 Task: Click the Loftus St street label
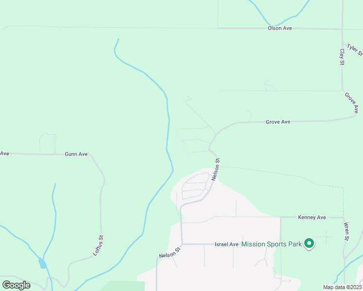pos(98,246)
